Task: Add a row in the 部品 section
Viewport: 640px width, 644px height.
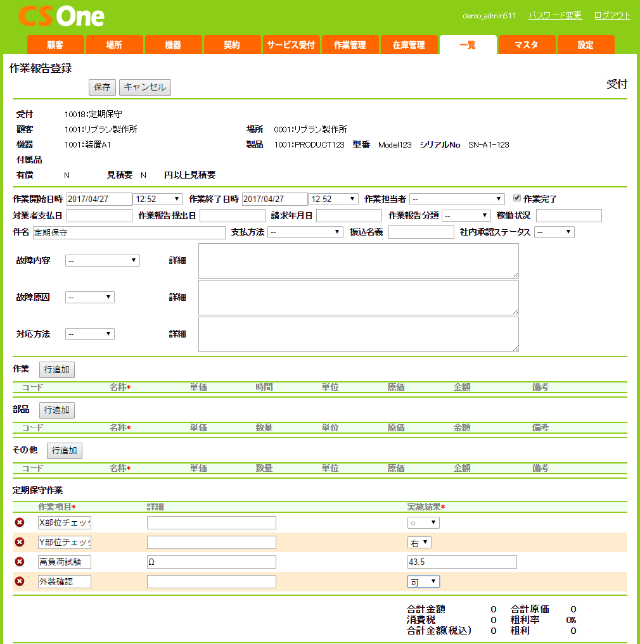Action: click(57, 410)
